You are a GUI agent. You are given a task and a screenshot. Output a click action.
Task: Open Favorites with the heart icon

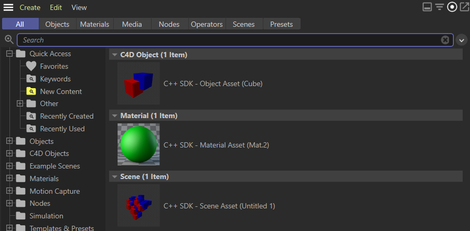31,66
